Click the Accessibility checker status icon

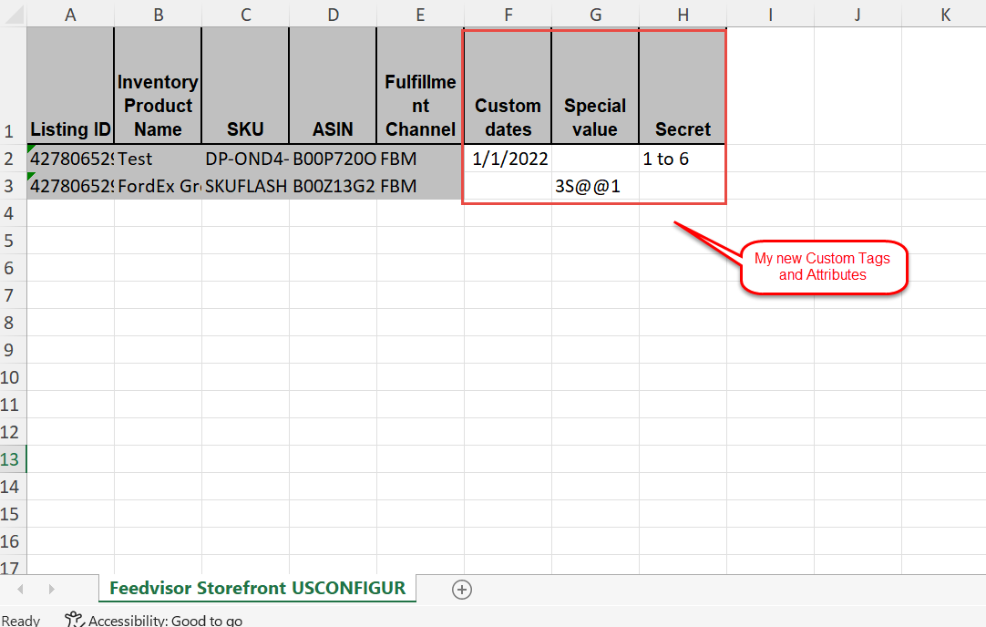point(74,620)
